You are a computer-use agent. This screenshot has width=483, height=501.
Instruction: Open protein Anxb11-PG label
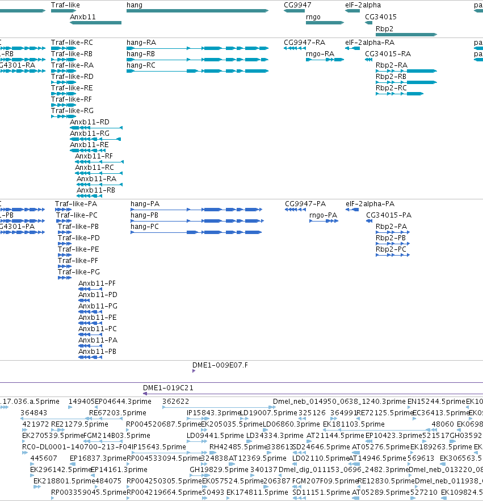click(98, 306)
